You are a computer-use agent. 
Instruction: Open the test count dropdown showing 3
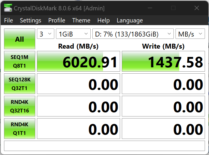[46, 34]
